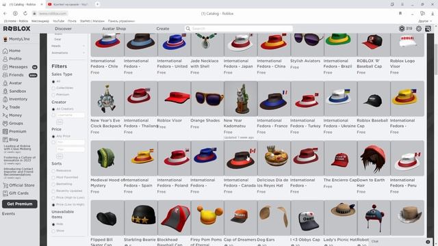438x246 pixels.
Task: Open The Encierro Cap thumbnail
Action: [340, 158]
